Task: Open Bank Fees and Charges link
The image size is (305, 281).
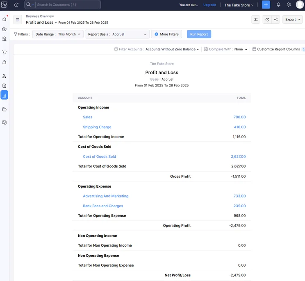Action: [103, 206]
